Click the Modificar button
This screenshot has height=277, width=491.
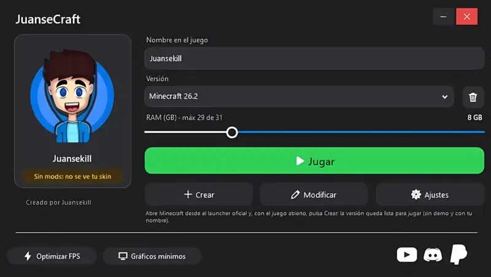[314, 195]
